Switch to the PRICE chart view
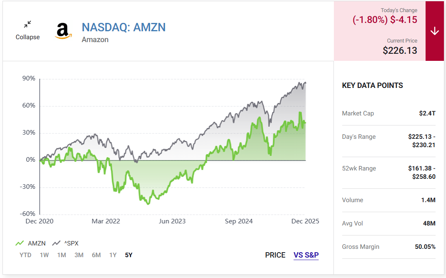The width and height of the screenshot is (446, 278). pyautogui.click(x=275, y=255)
